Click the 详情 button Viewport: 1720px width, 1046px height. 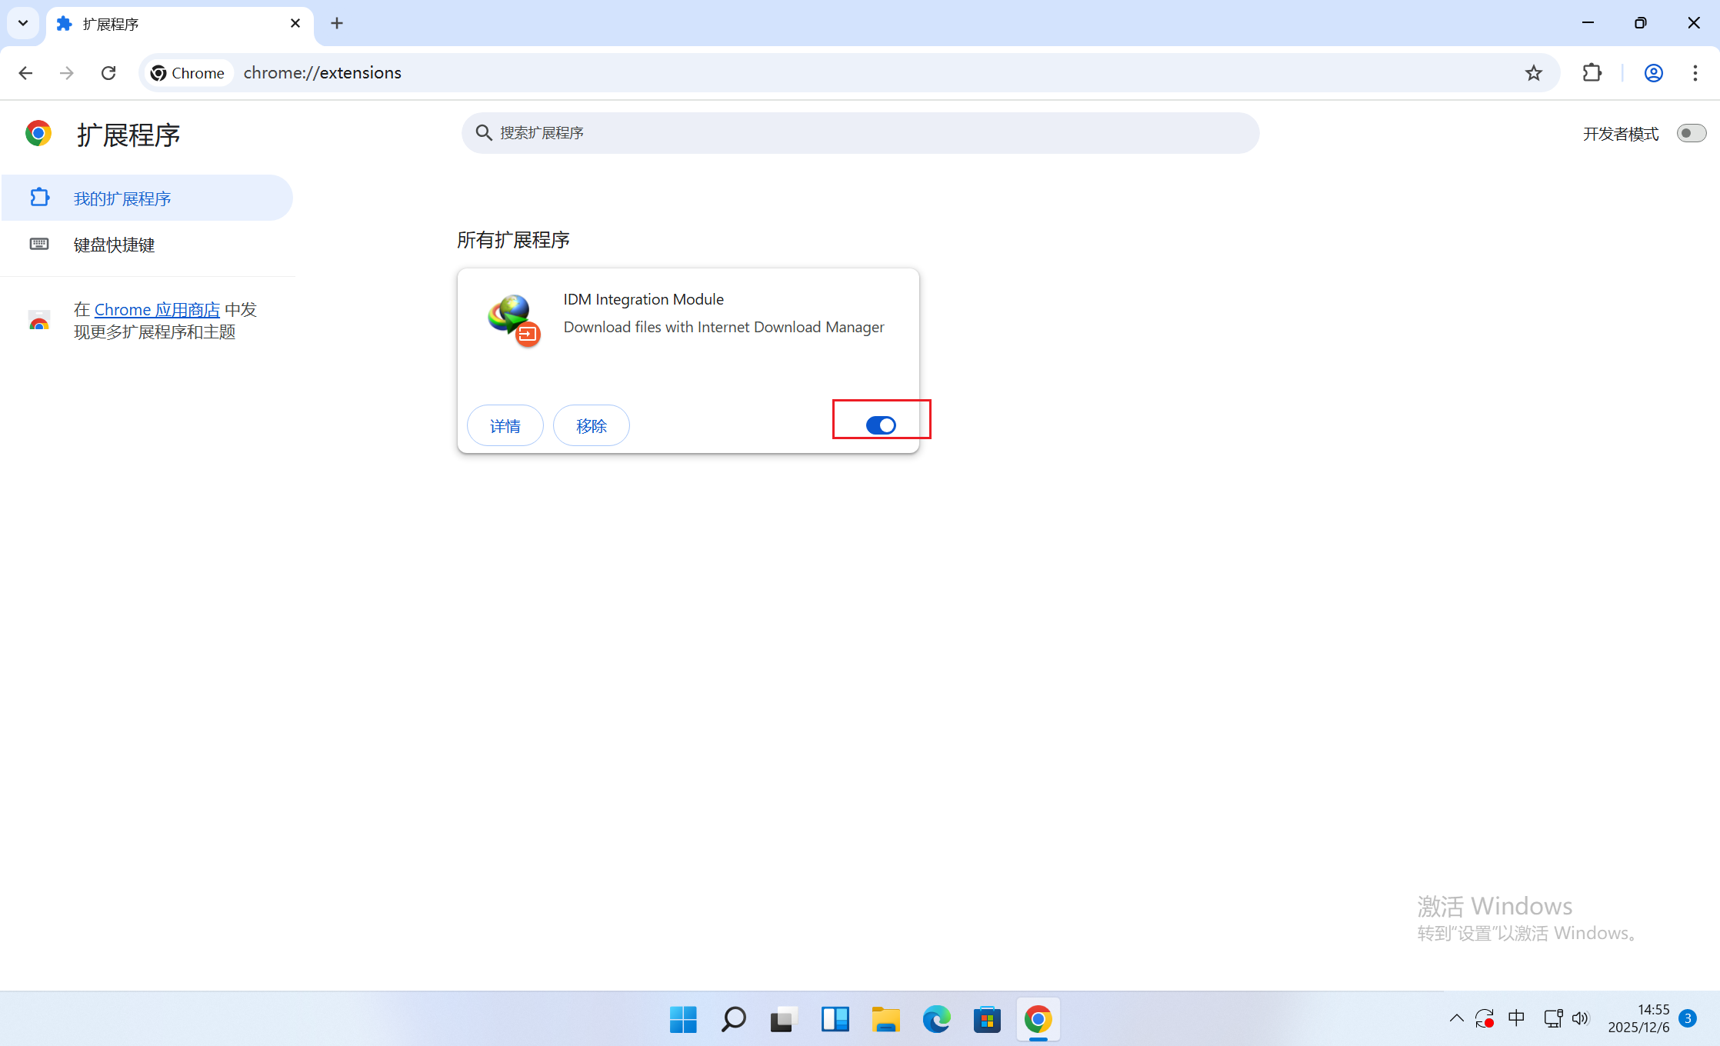[505, 426]
